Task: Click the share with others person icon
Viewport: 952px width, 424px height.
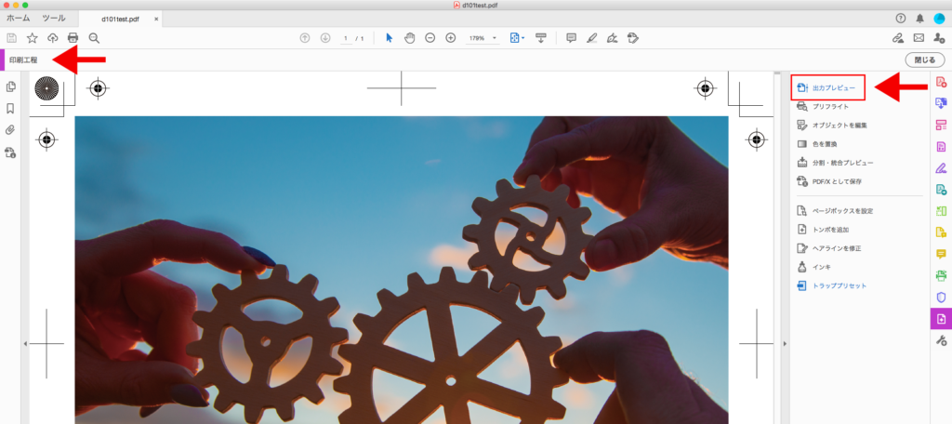Action: tap(939, 38)
